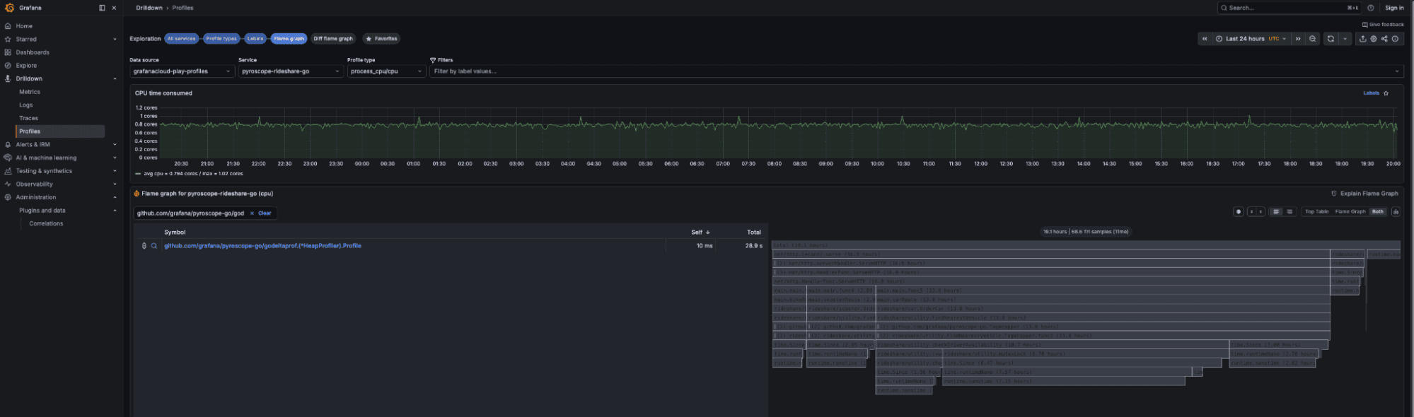Screen dimensions: 1414x417
Task: Click the info circle icon in toolbar
Action: [1395, 39]
